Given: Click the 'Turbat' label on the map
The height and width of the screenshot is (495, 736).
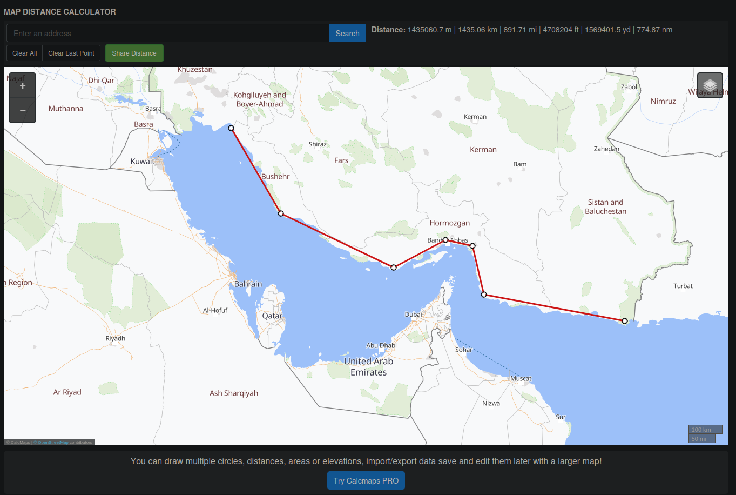Looking at the screenshot, I should (683, 286).
